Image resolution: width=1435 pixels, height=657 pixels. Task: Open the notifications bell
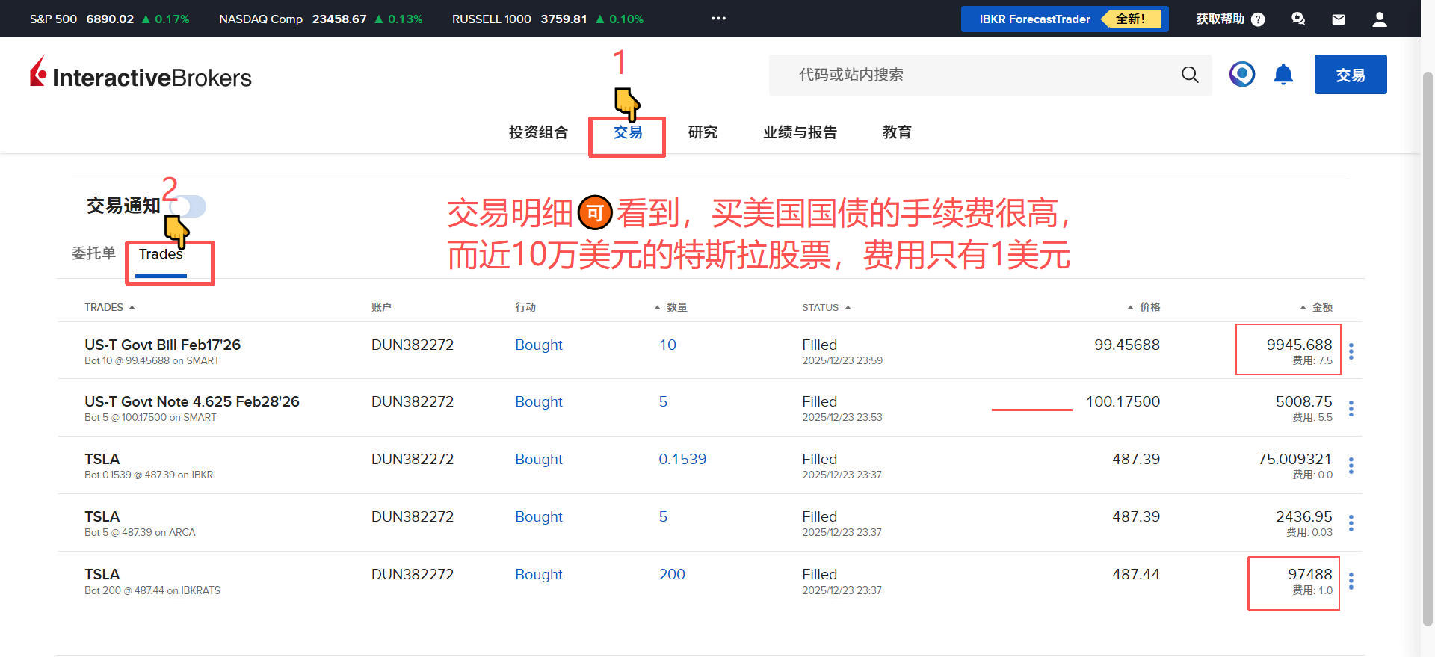(1283, 75)
